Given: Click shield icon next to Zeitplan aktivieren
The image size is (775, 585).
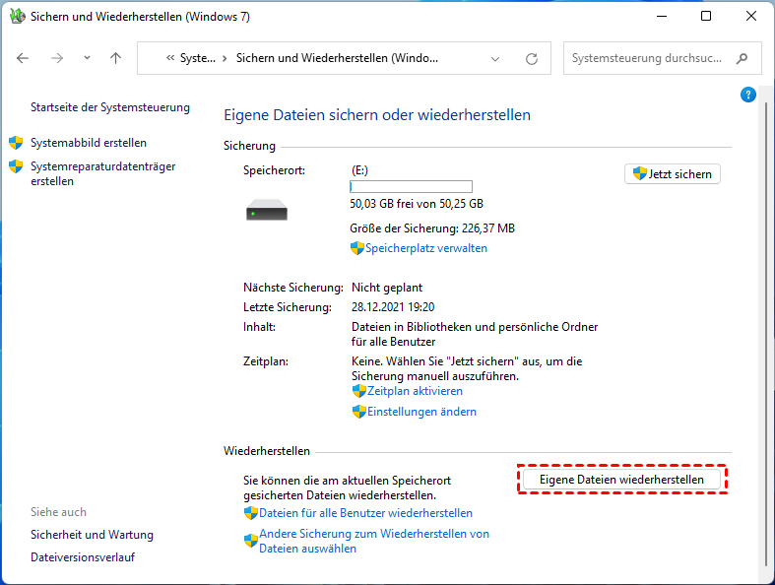Looking at the screenshot, I should pyautogui.click(x=358, y=391).
